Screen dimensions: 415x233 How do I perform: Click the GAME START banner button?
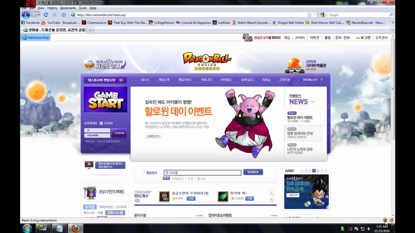[105, 99]
